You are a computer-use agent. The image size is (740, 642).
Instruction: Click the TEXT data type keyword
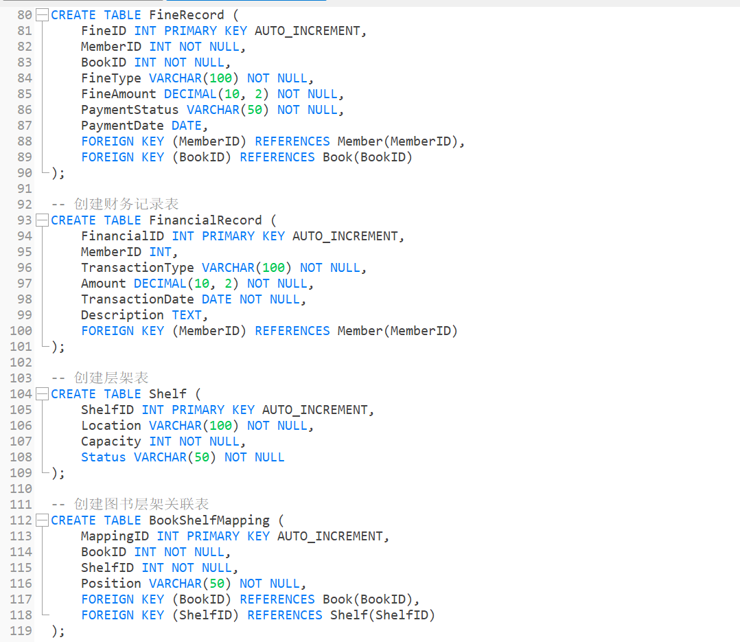pyautogui.click(x=187, y=315)
